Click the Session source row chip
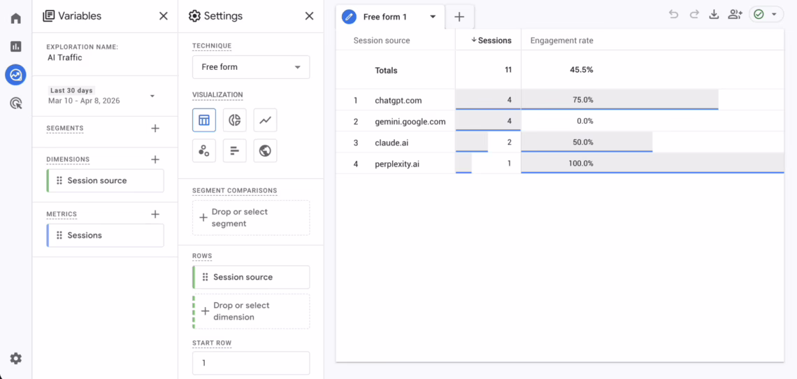This screenshot has height=379, width=797. (x=251, y=277)
